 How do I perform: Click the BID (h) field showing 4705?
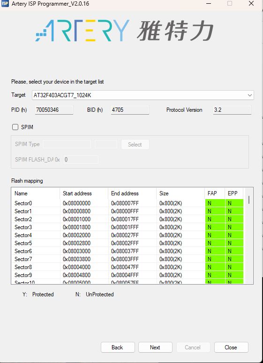pos(130,110)
